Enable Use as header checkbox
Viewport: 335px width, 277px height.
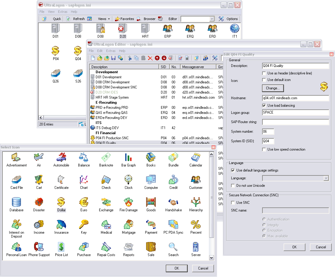coord(264,73)
